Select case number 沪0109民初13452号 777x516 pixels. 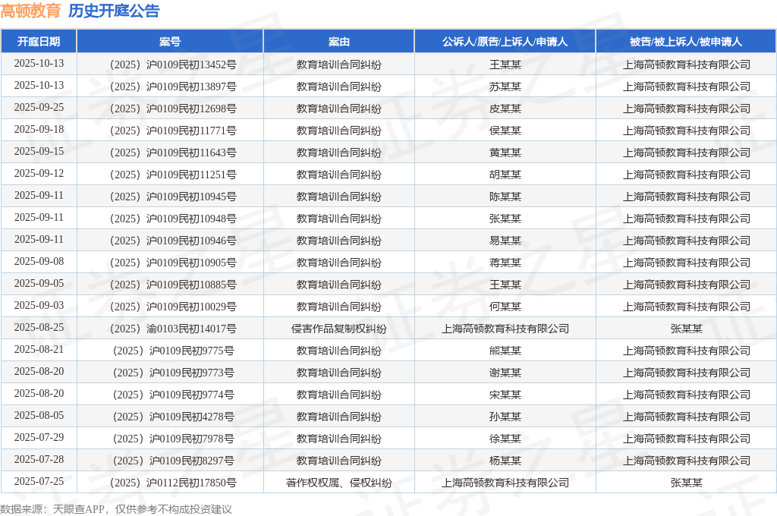173,64
